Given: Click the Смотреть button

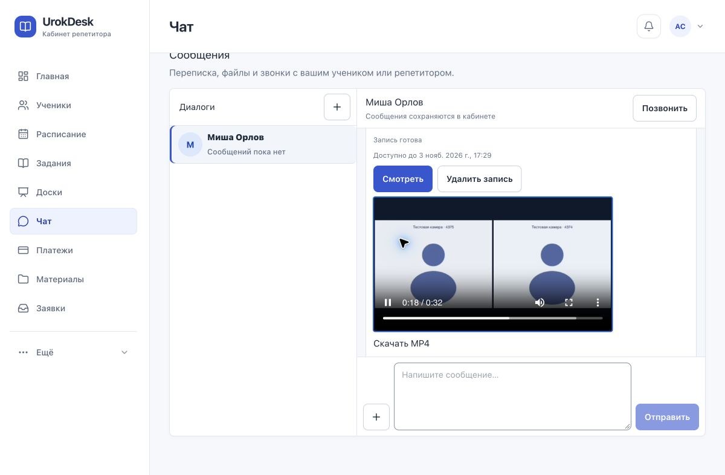Looking at the screenshot, I should coord(403,179).
